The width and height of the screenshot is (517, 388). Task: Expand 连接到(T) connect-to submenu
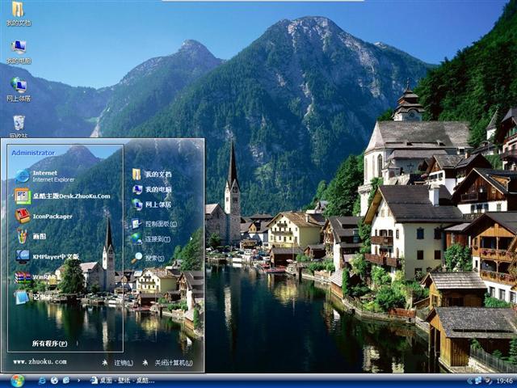(x=151, y=239)
